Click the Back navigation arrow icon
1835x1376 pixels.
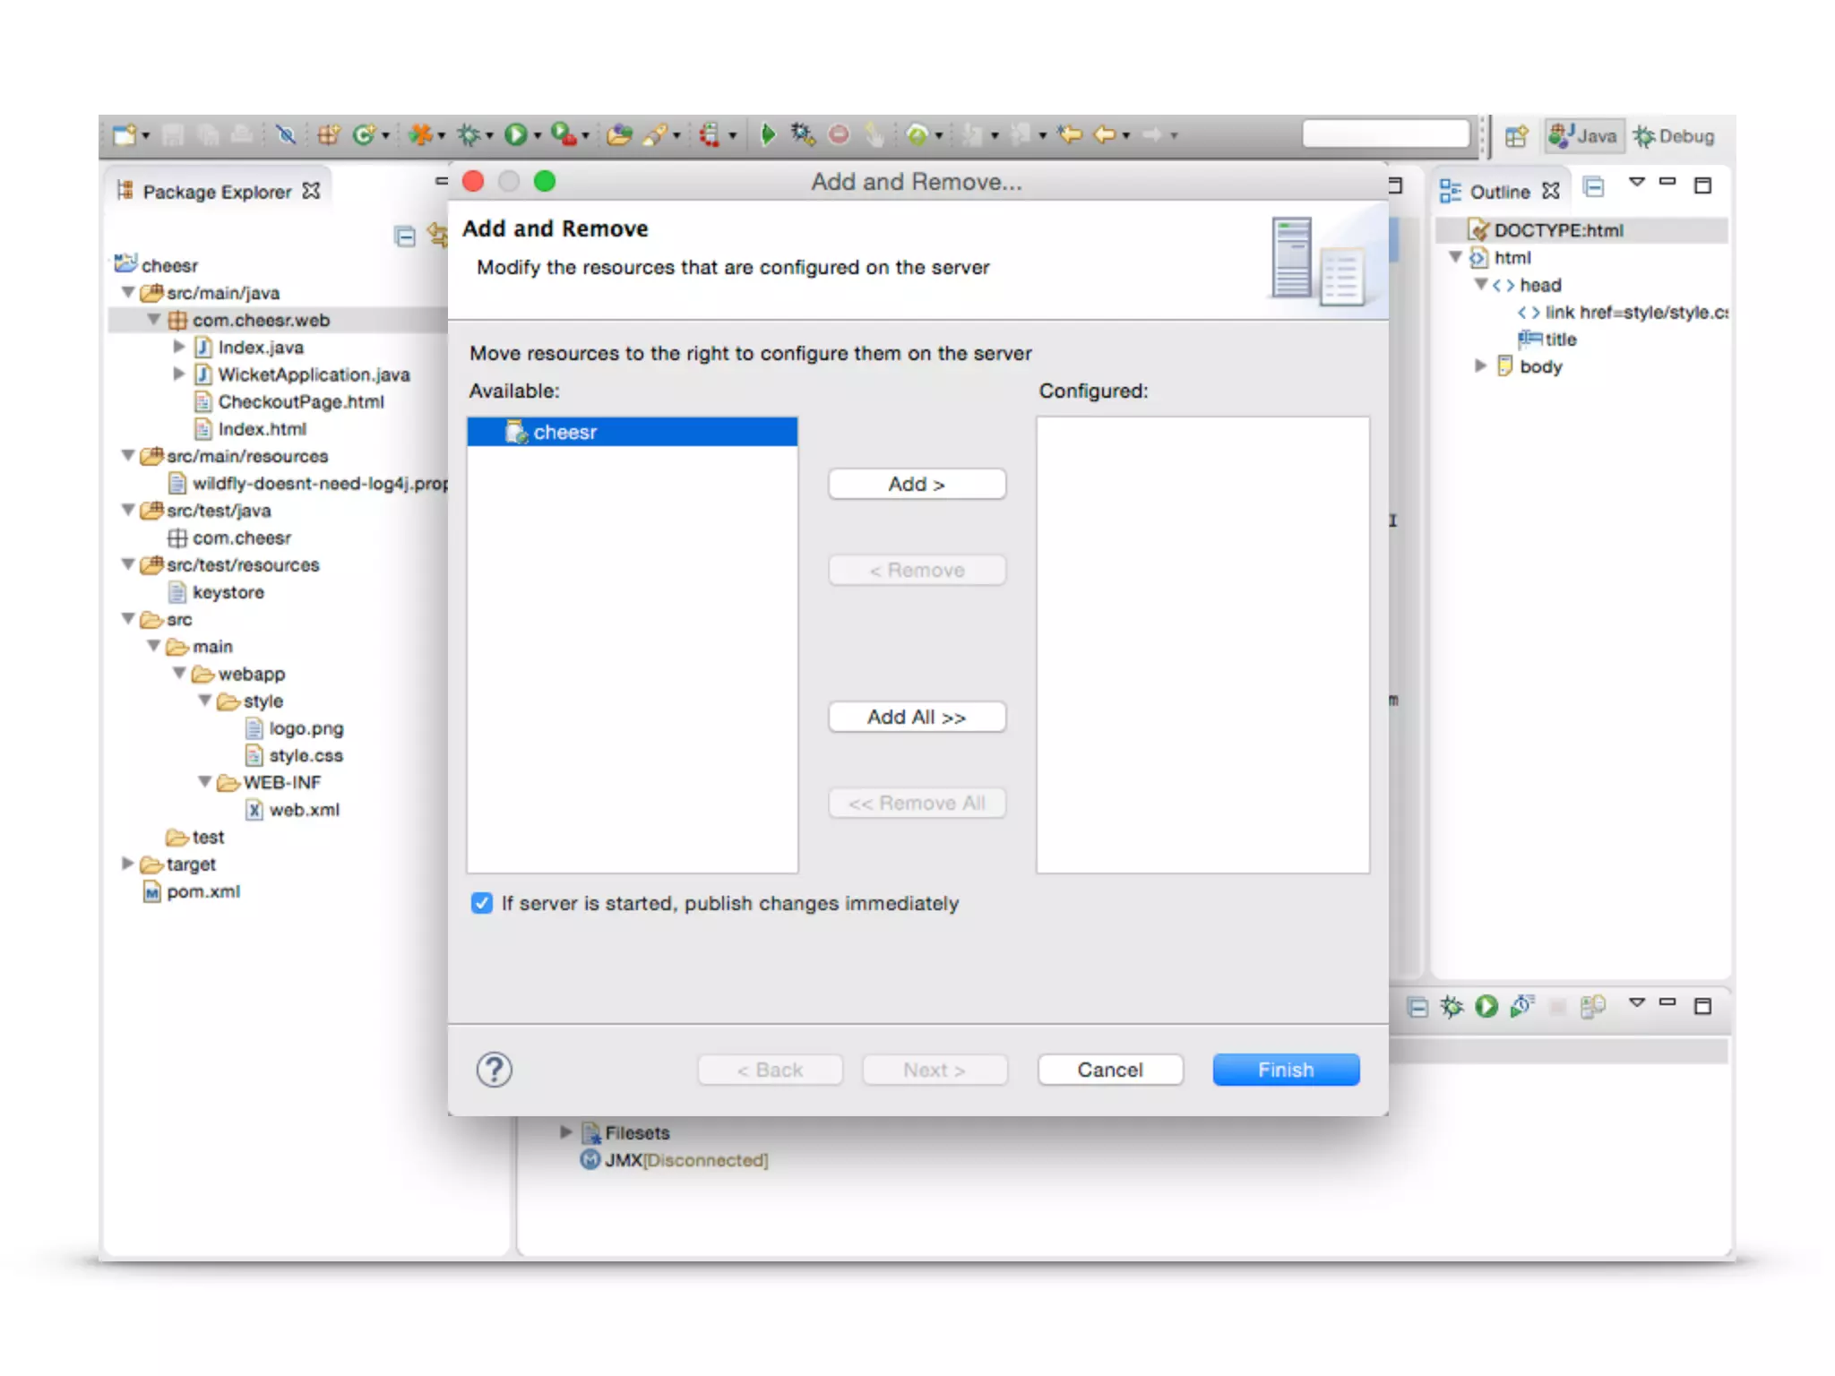click(1105, 134)
